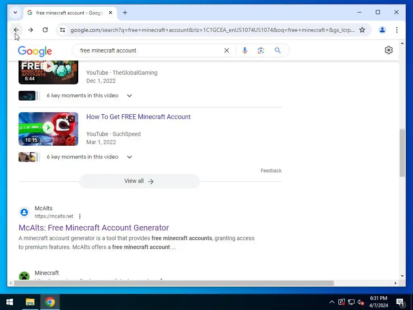Open the notification center icon

point(400,302)
